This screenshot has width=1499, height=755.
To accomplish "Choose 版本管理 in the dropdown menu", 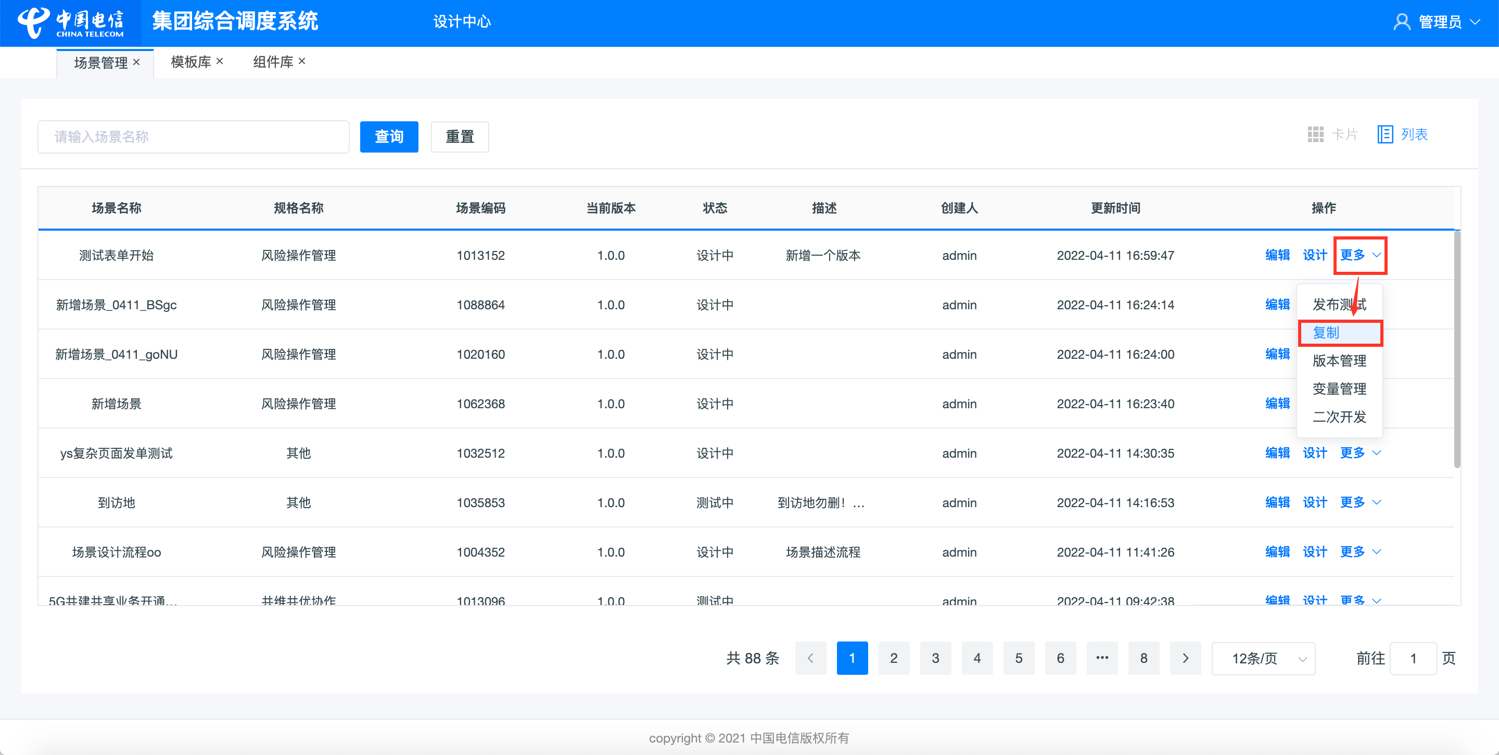I will pyautogui.click(x=1340, y=361).
